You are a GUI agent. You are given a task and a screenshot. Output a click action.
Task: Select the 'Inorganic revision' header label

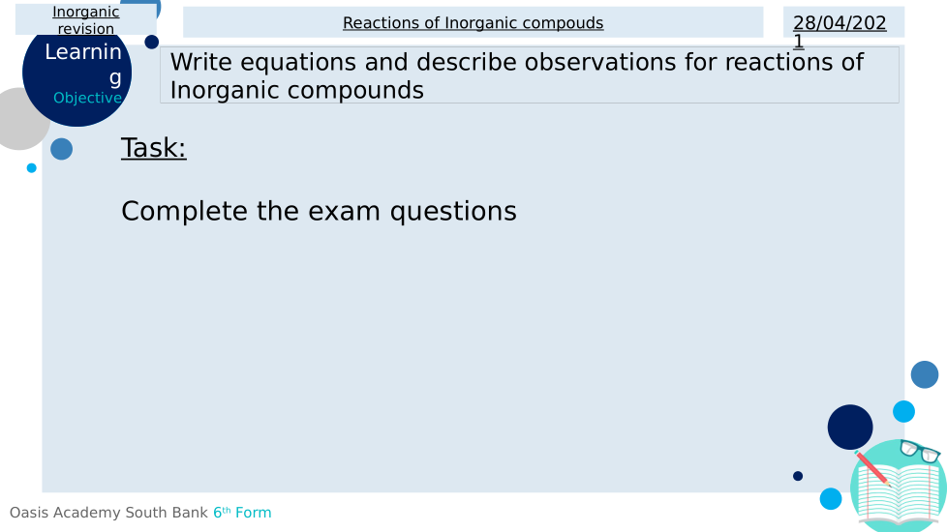[86, 20]
